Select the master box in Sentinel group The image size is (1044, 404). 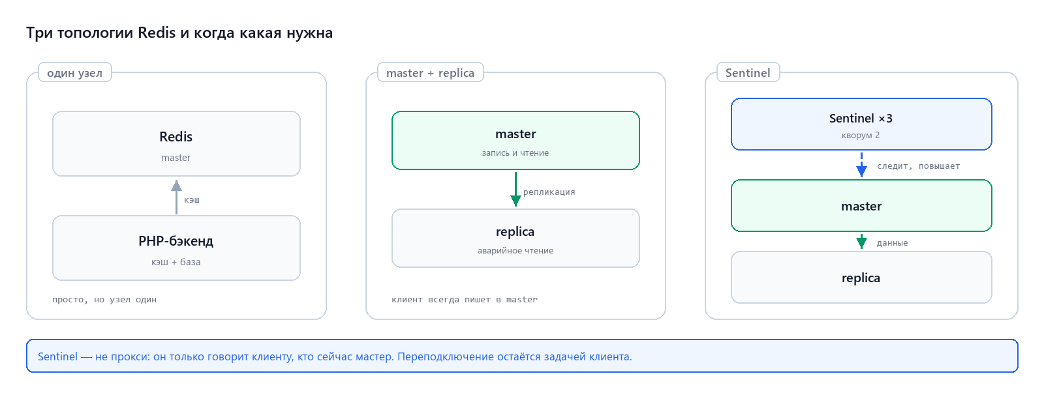pos(861,205)
